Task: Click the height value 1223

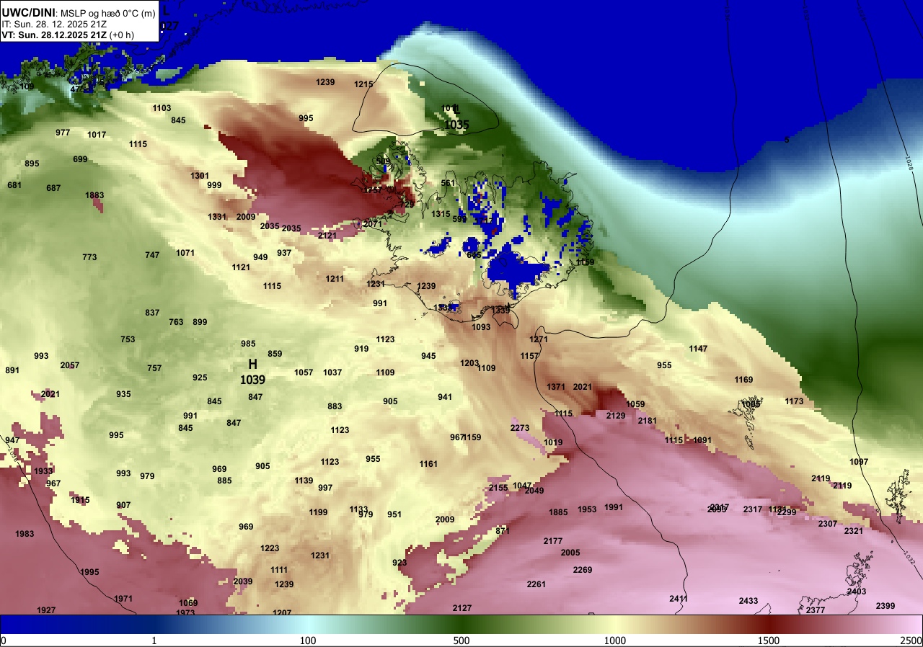Action: click(x=270, y=548)
